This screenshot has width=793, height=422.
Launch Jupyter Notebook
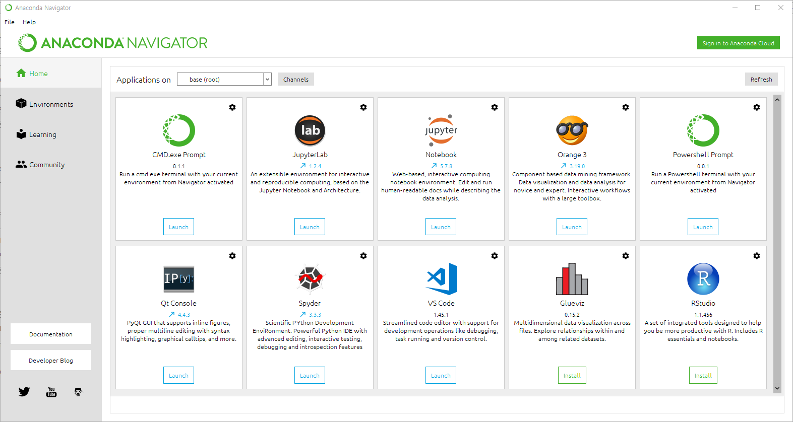coord(441,227)
